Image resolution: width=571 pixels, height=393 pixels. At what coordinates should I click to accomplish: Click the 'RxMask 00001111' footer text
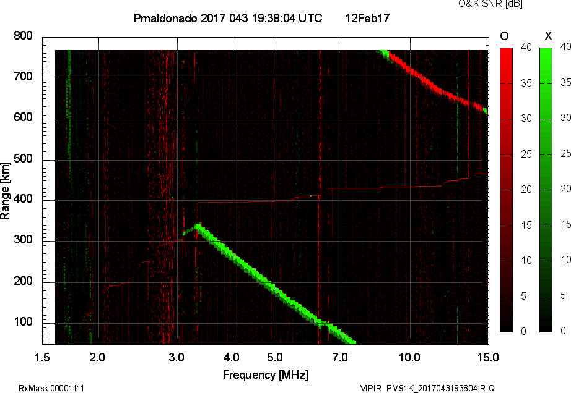coord(51,388)
